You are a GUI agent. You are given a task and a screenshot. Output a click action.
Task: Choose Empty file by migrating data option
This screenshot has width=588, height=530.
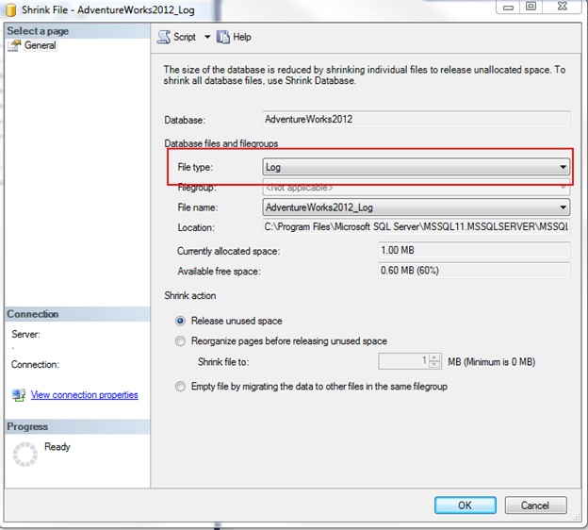pos(182,387)
